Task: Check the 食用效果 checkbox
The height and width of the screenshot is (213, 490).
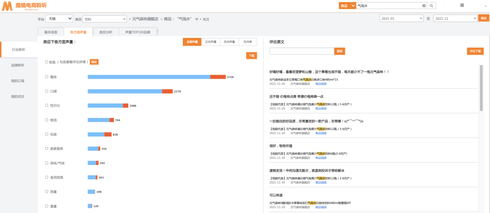Action: [x=47, y=177]
